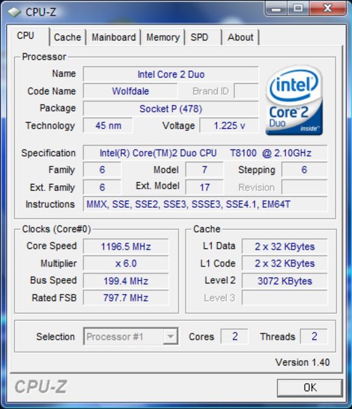The width and height of the screenshot is (352, 409).
Task: Open the About tab
Action: (240, 37)
